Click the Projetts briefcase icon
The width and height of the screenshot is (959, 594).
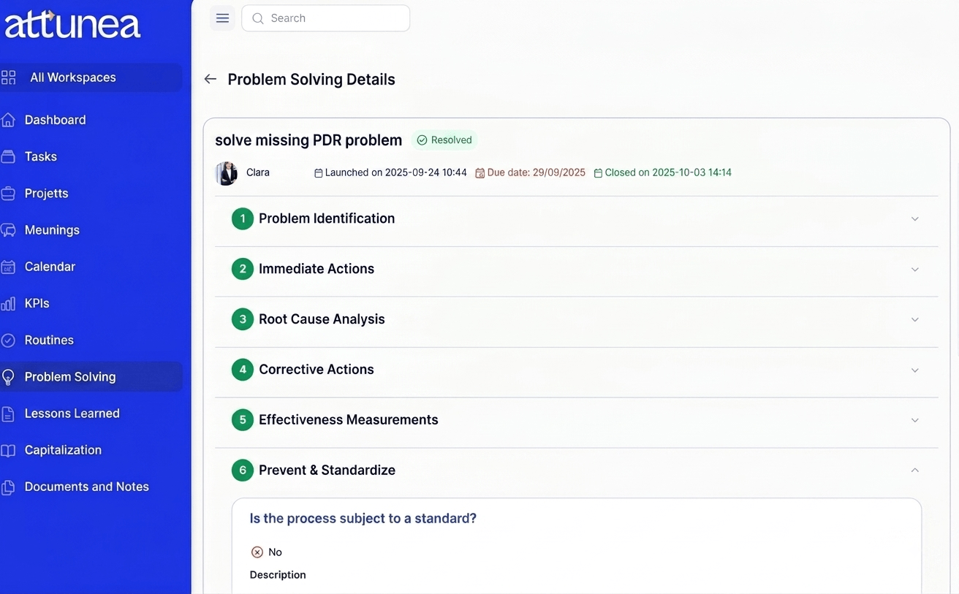point(8,194)
